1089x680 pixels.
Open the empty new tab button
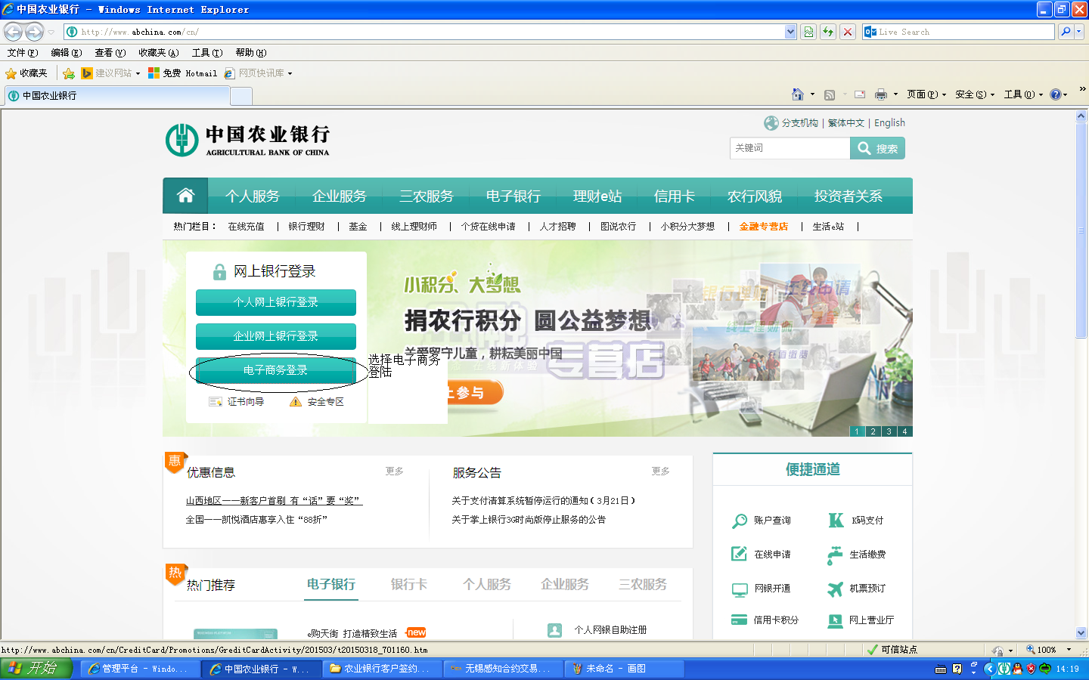pos(241,96)
